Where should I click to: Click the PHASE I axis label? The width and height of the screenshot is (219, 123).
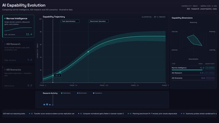coord(43,85)
